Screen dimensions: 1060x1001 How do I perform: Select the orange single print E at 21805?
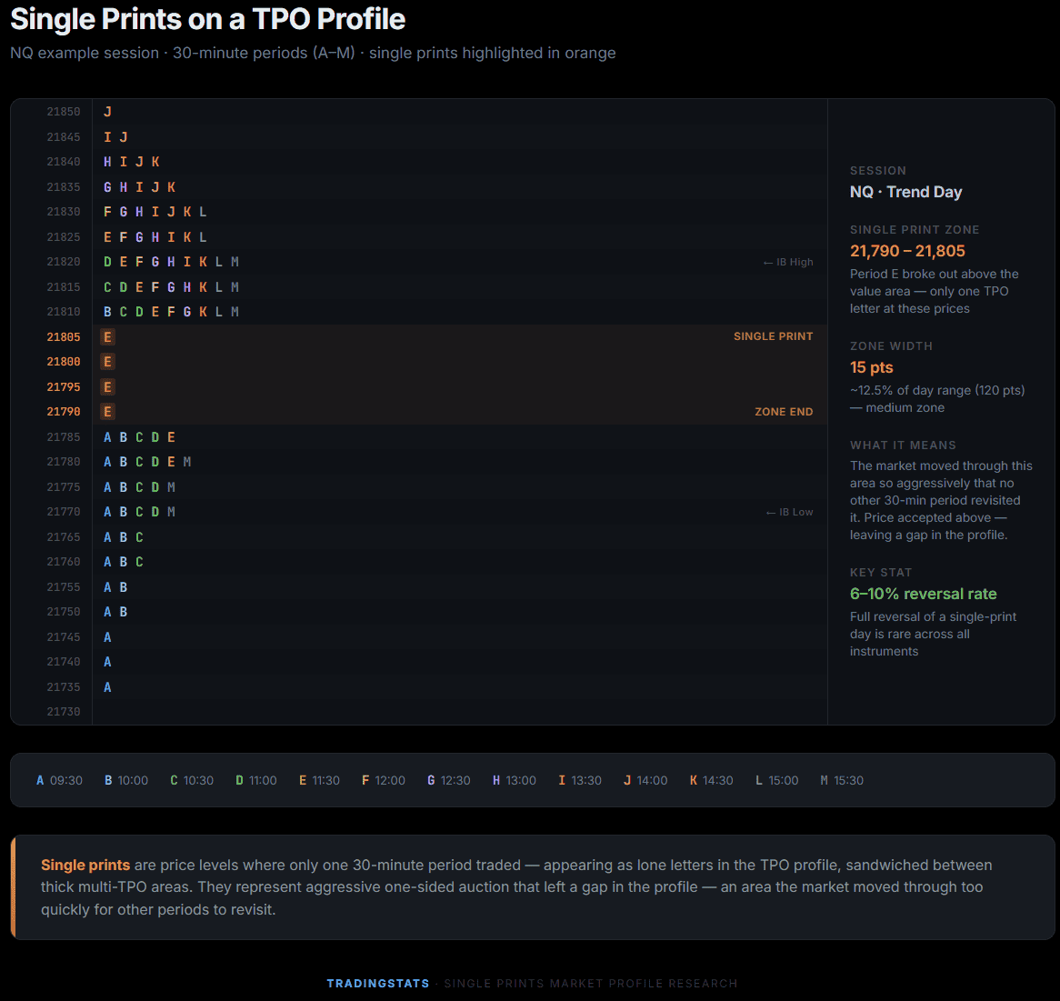click(x=107, y=336)
